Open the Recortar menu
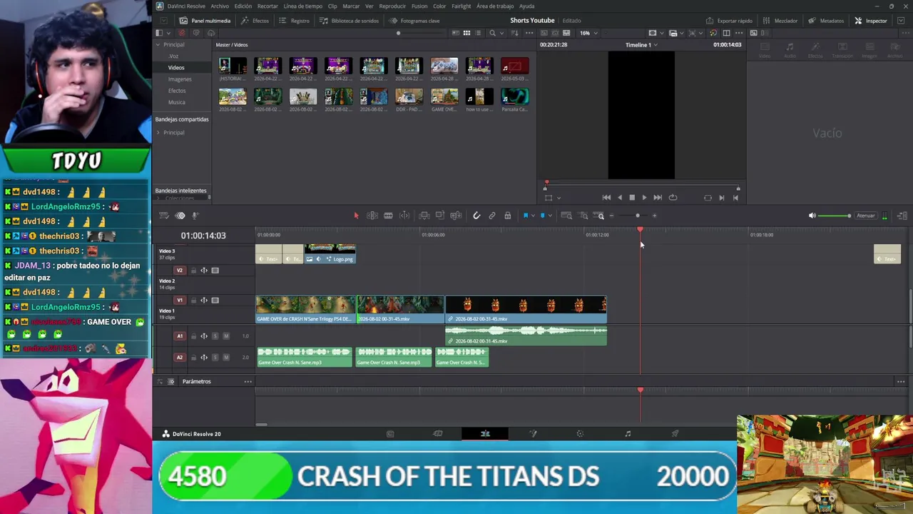The width and height of the screenshot is (913, 514). click(267, 6)
